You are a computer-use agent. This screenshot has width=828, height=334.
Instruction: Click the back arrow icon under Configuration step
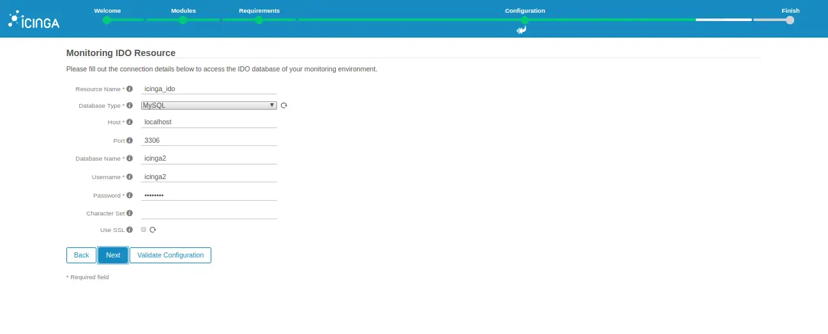[522, 30]
